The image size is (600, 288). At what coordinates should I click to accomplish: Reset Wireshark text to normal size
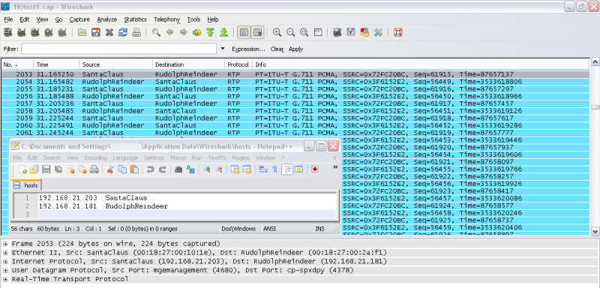[304, 32]
